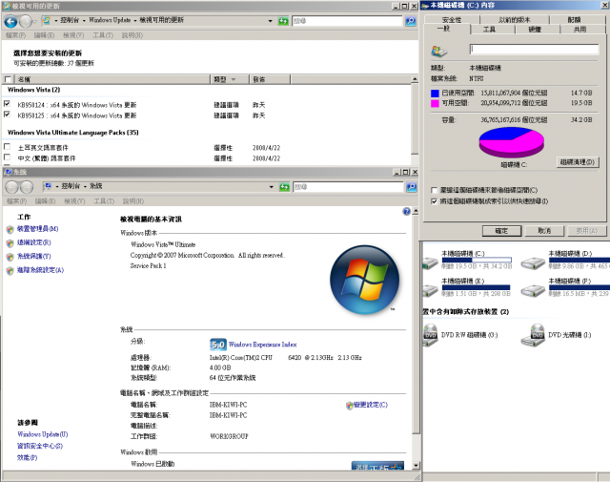The width and height of the screenshot is (610, 482).
Task: Click scroll down arrow in System window
Action: pos(416,465)
